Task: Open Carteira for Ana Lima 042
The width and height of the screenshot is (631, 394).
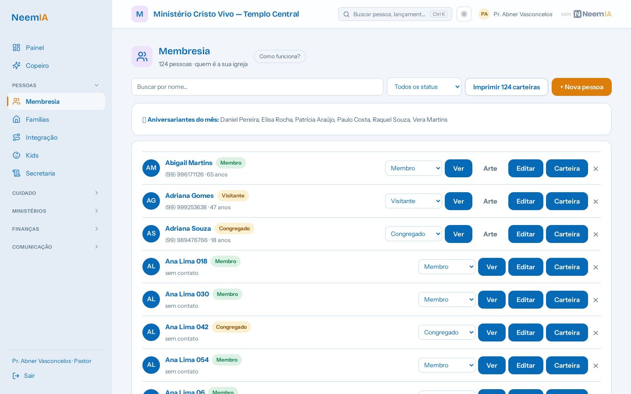Action: [x=567, y=332]
